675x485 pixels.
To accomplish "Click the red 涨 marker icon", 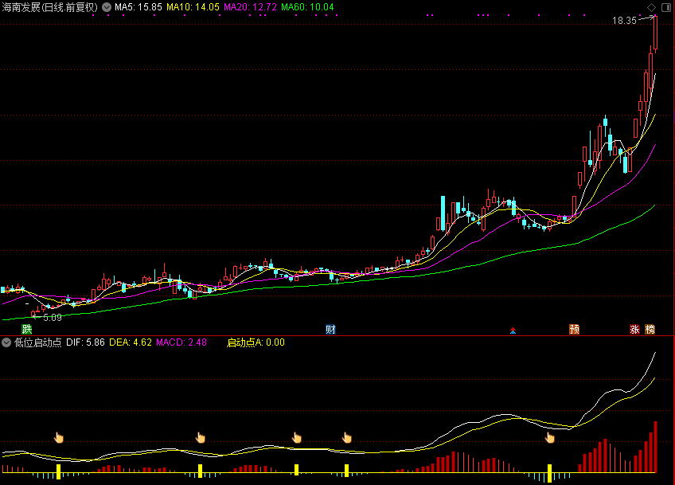I will tap(634, 330).
